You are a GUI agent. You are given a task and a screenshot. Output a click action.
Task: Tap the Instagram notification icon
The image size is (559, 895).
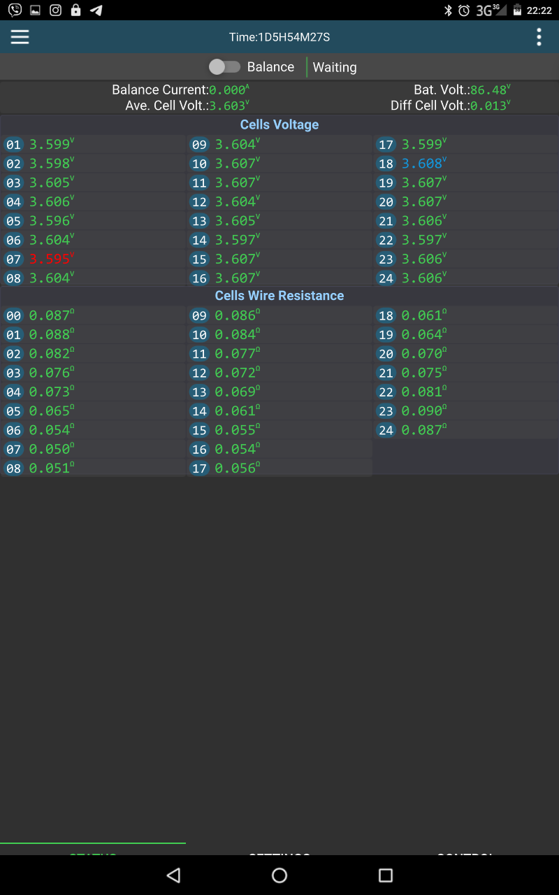55,10
